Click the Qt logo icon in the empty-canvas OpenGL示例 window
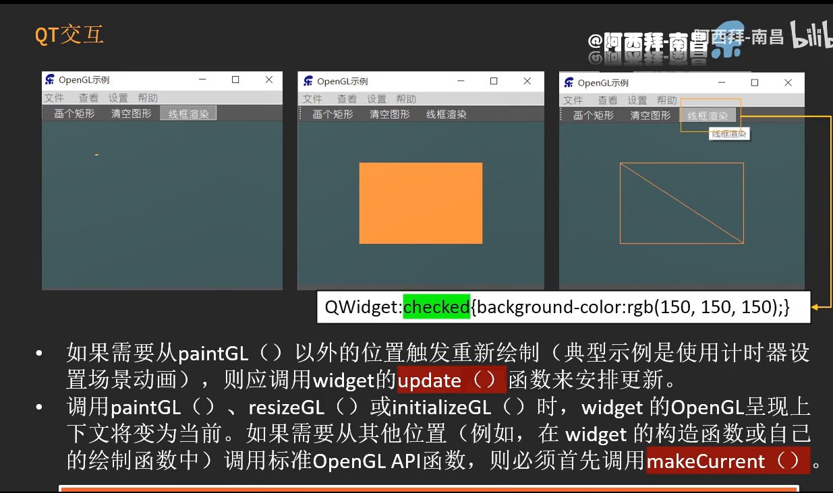The width and height of the screenshot is (833, 493). (50, 79)
